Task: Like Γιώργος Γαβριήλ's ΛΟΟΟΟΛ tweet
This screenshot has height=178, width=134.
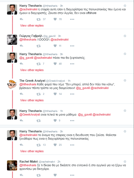Action: 55,46
